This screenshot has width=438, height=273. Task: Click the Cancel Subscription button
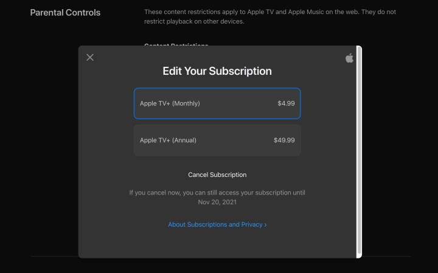click(217, 175)
